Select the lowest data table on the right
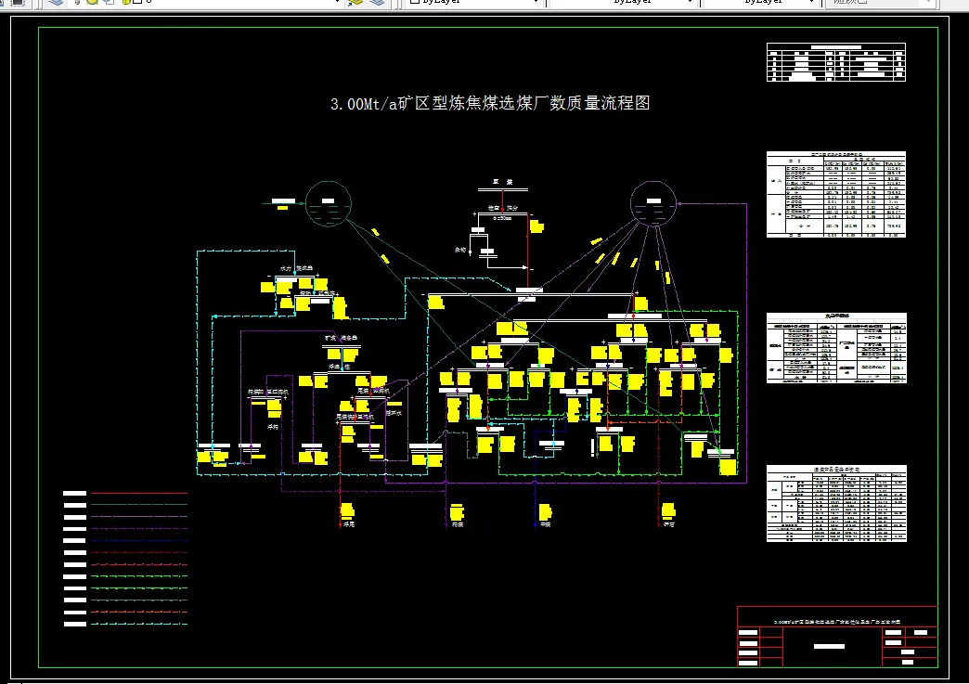This screenshot has height=684, width=969. click(x=836, y=504)
